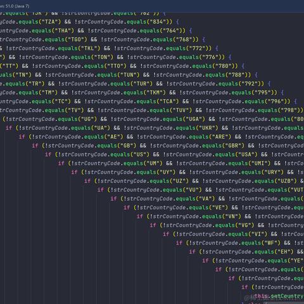Select the "TUR" country code

click(x=141, y=84)
